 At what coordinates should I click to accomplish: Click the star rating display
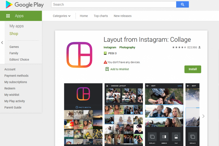[x=179, y=47]
